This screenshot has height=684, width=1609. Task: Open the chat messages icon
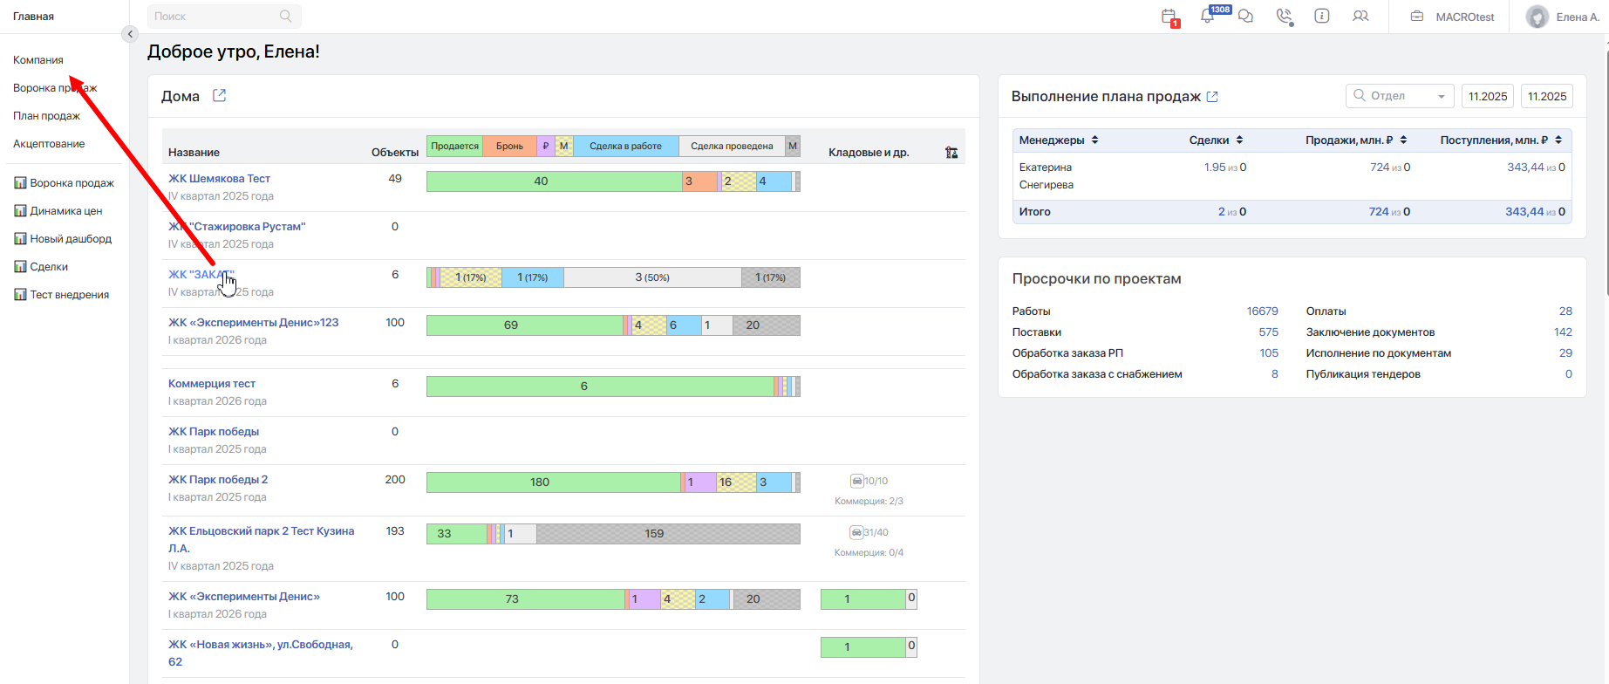pos(1245,17)
